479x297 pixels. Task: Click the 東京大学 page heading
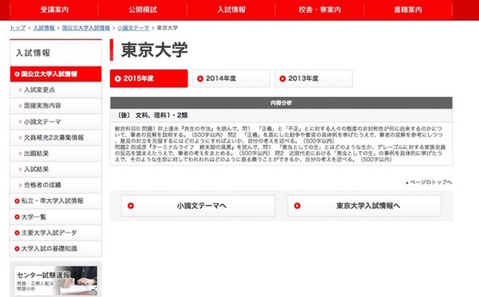tap(154, 50)
